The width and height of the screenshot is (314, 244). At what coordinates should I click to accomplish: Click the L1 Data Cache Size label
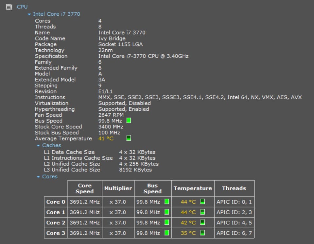(69, 152)
